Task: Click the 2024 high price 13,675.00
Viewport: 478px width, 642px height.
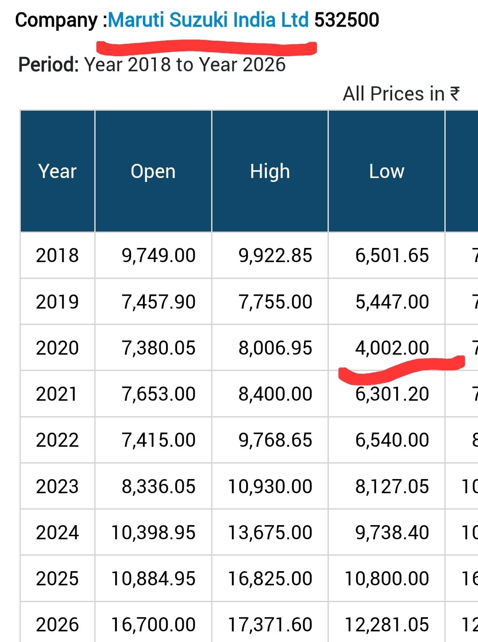Action: [270, 533]
